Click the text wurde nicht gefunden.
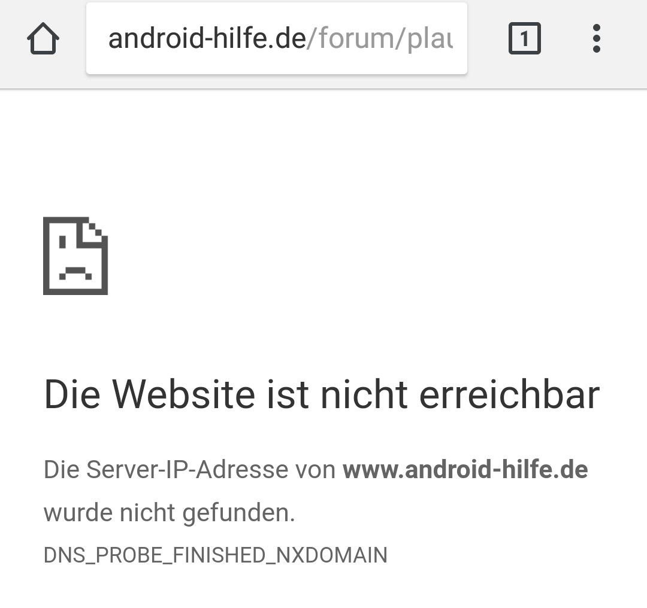 pyautogui.click(x=169, y=513)
